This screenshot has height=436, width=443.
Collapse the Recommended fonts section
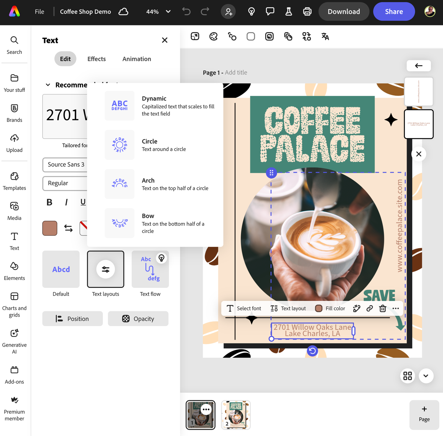(48, 85)
